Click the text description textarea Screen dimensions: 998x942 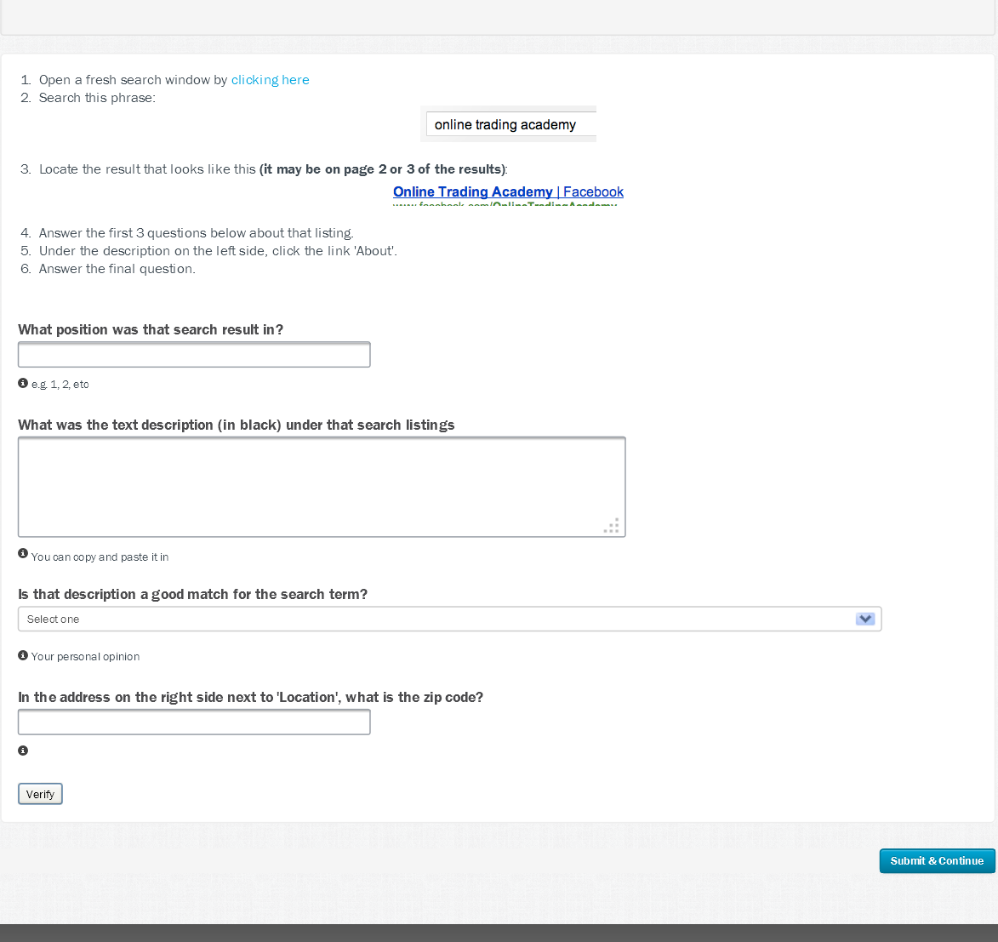click(x=322, y=487)
